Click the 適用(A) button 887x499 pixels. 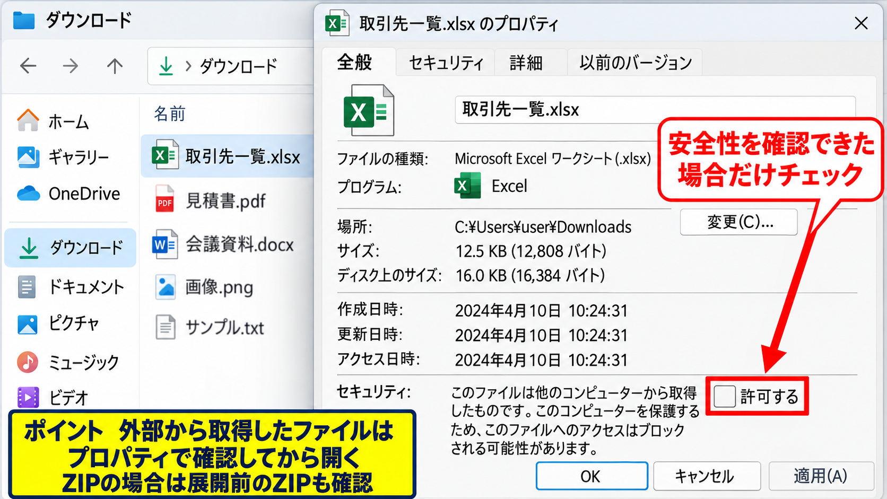coord(821,476)
